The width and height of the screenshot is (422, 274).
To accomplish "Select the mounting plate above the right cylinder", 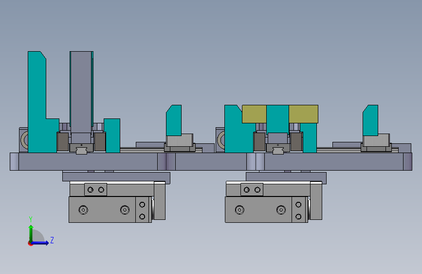I will coord(286,177).
